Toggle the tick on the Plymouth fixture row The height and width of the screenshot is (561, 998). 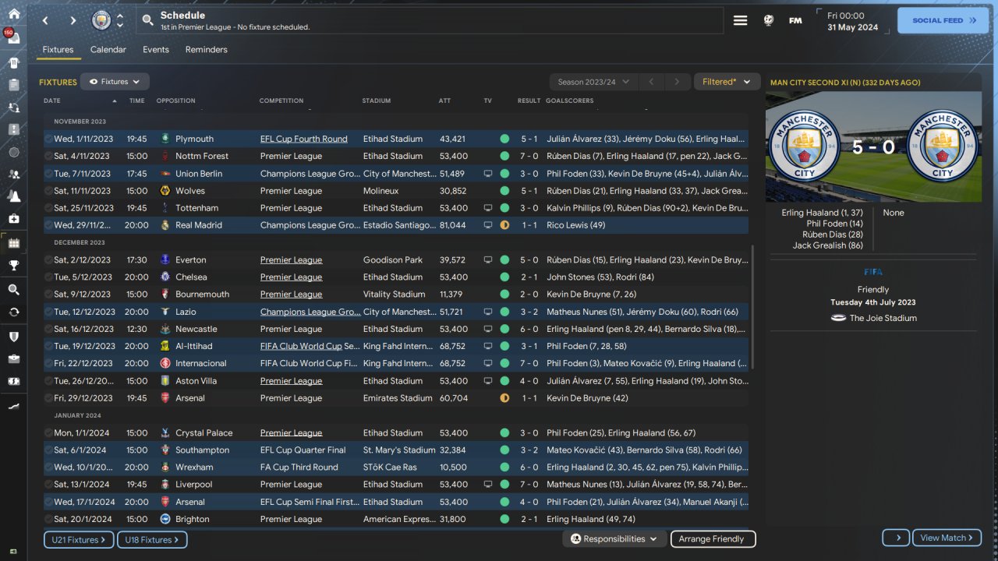[48, 139]
